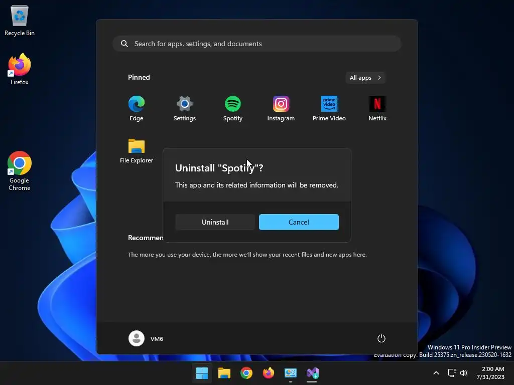Click the recommended section description text

(x=247, y=254)
